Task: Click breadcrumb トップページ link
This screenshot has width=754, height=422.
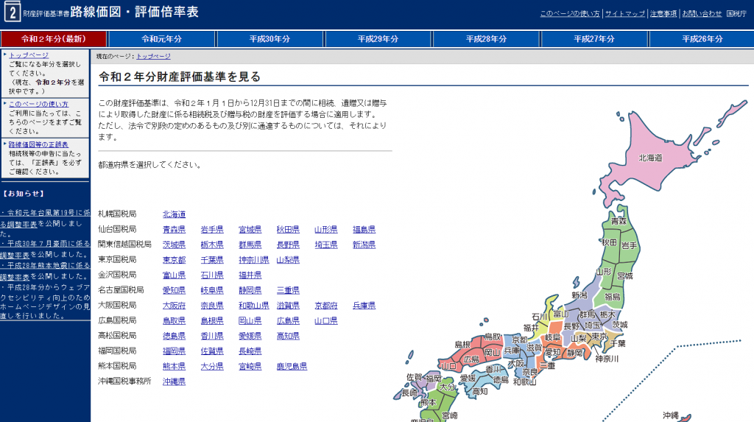Action: click(x=153, y=56)
